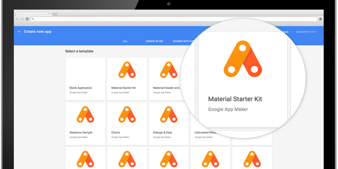Image resolution: width=338 pixels, height=169 pixels.
Task: Click the account email in header
Action: (306, 32)
